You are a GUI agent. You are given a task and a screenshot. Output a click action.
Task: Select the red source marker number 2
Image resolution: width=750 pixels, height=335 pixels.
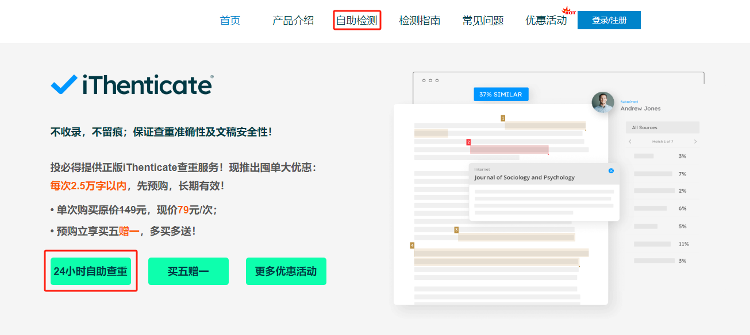click(468, 142)
